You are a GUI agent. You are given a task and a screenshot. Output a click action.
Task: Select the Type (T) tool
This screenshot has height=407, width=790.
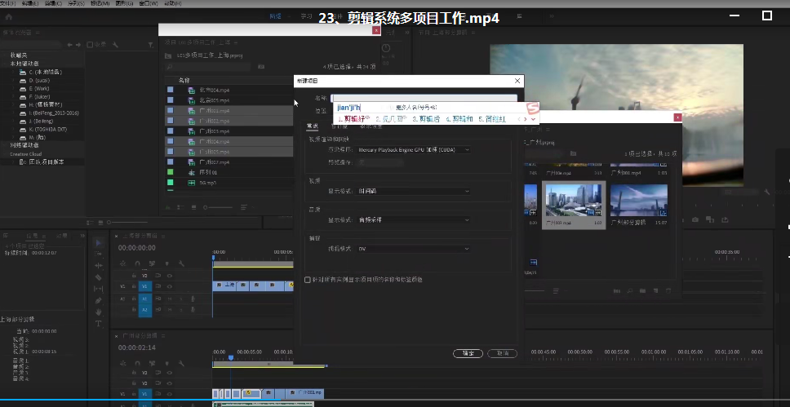(99, 323)
